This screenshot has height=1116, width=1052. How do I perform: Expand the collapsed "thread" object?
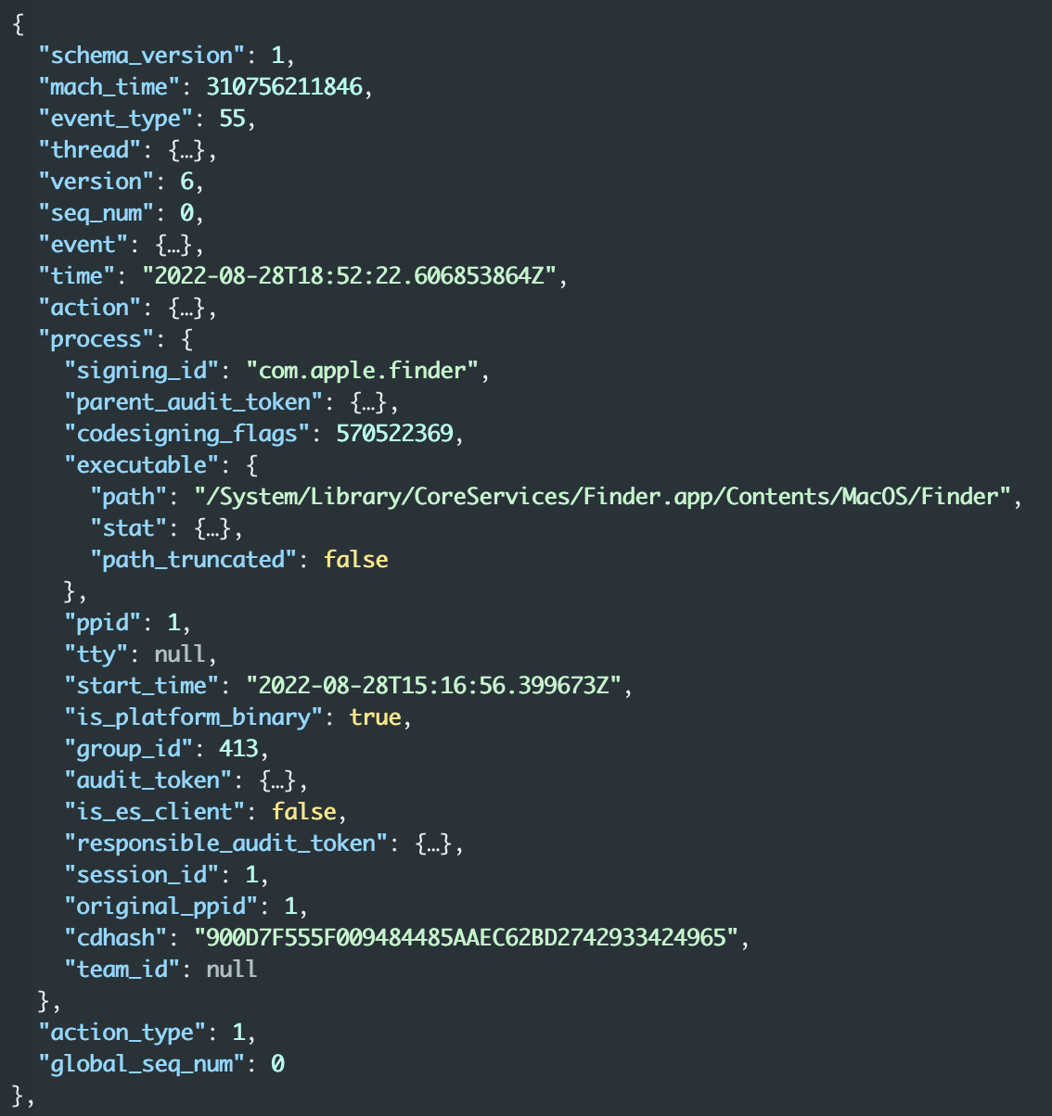click(188, 150)
